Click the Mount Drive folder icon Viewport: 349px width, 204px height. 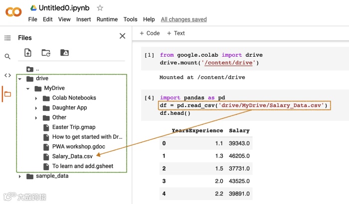point(64,53)
